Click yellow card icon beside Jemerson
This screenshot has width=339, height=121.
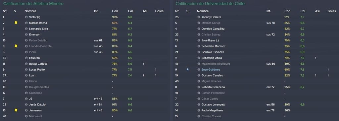coord(16,110)
